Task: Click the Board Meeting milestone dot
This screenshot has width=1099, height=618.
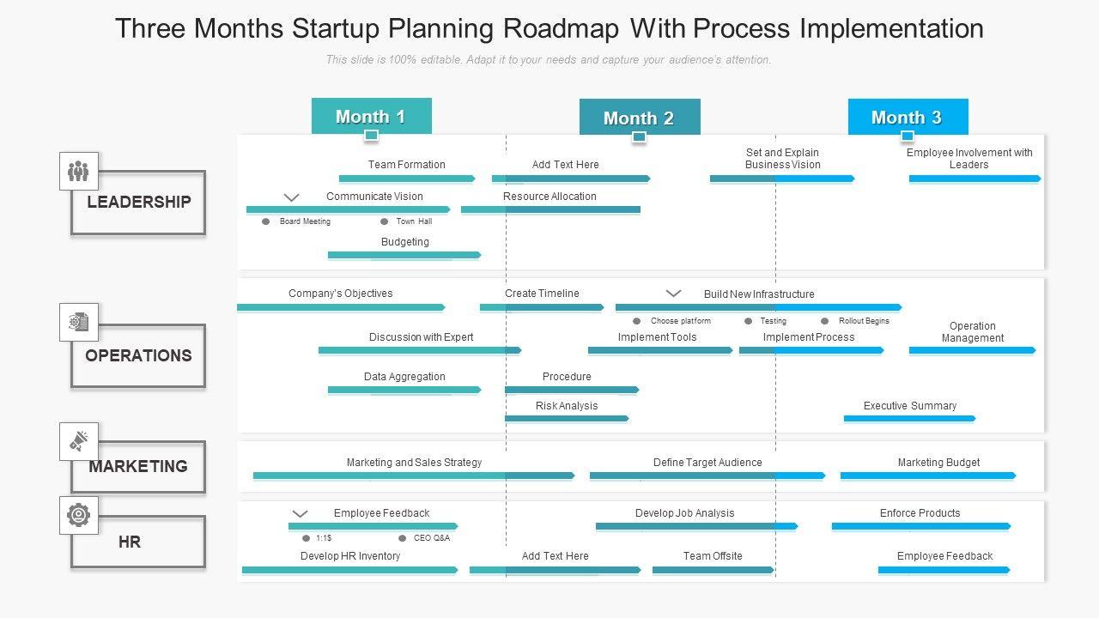Action: pyautogui.click(x=266, y=221)
